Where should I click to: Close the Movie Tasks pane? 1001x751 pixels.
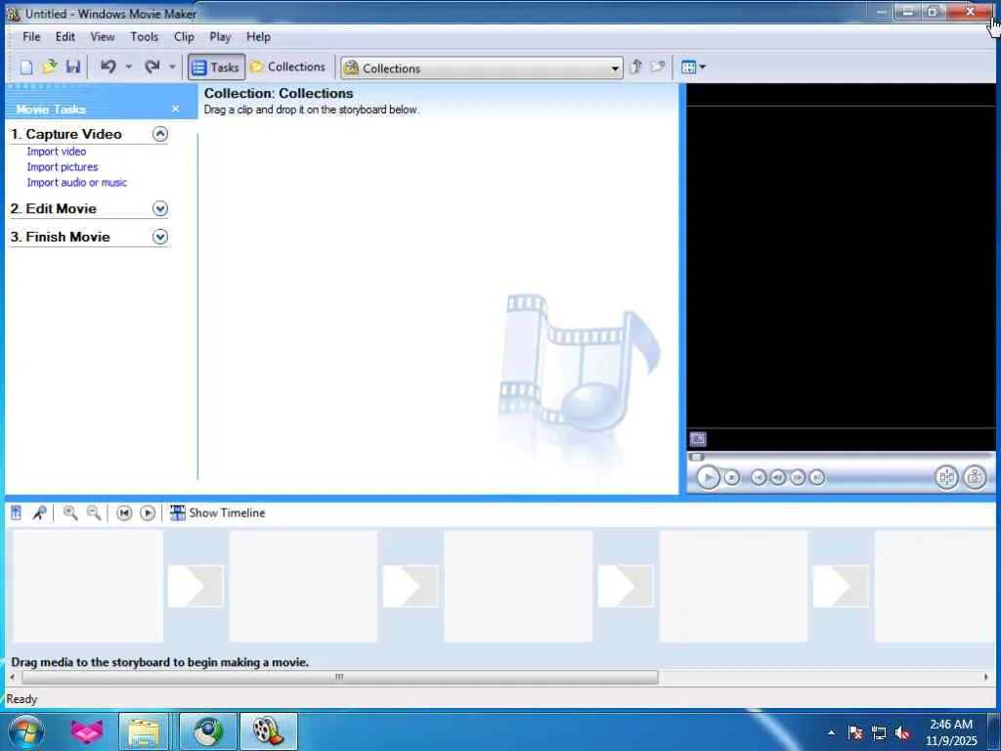click(x=176, y=110)
